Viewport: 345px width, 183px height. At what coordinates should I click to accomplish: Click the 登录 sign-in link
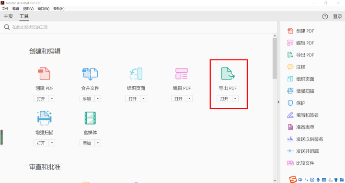point(337,16)
